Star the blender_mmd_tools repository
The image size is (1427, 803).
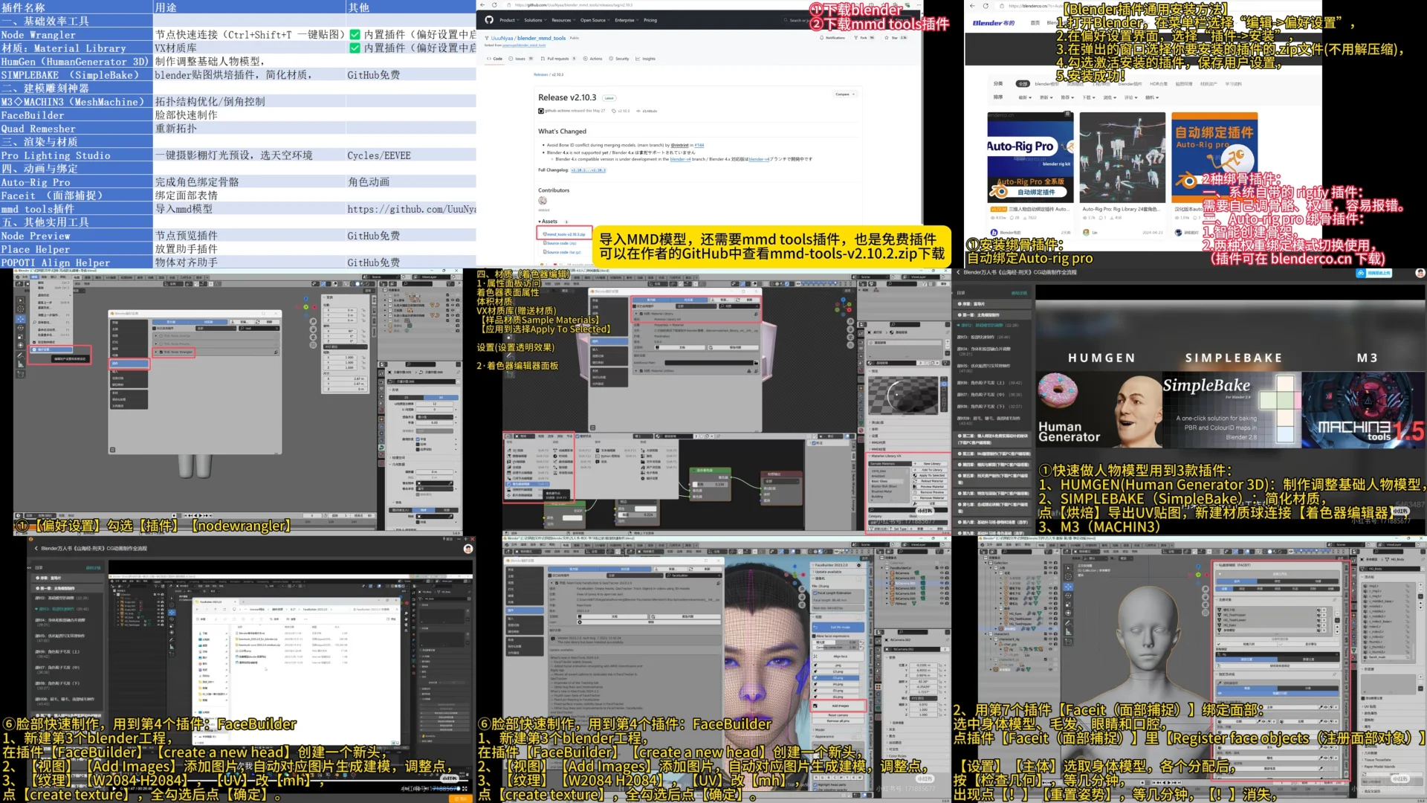click(887, 38)
